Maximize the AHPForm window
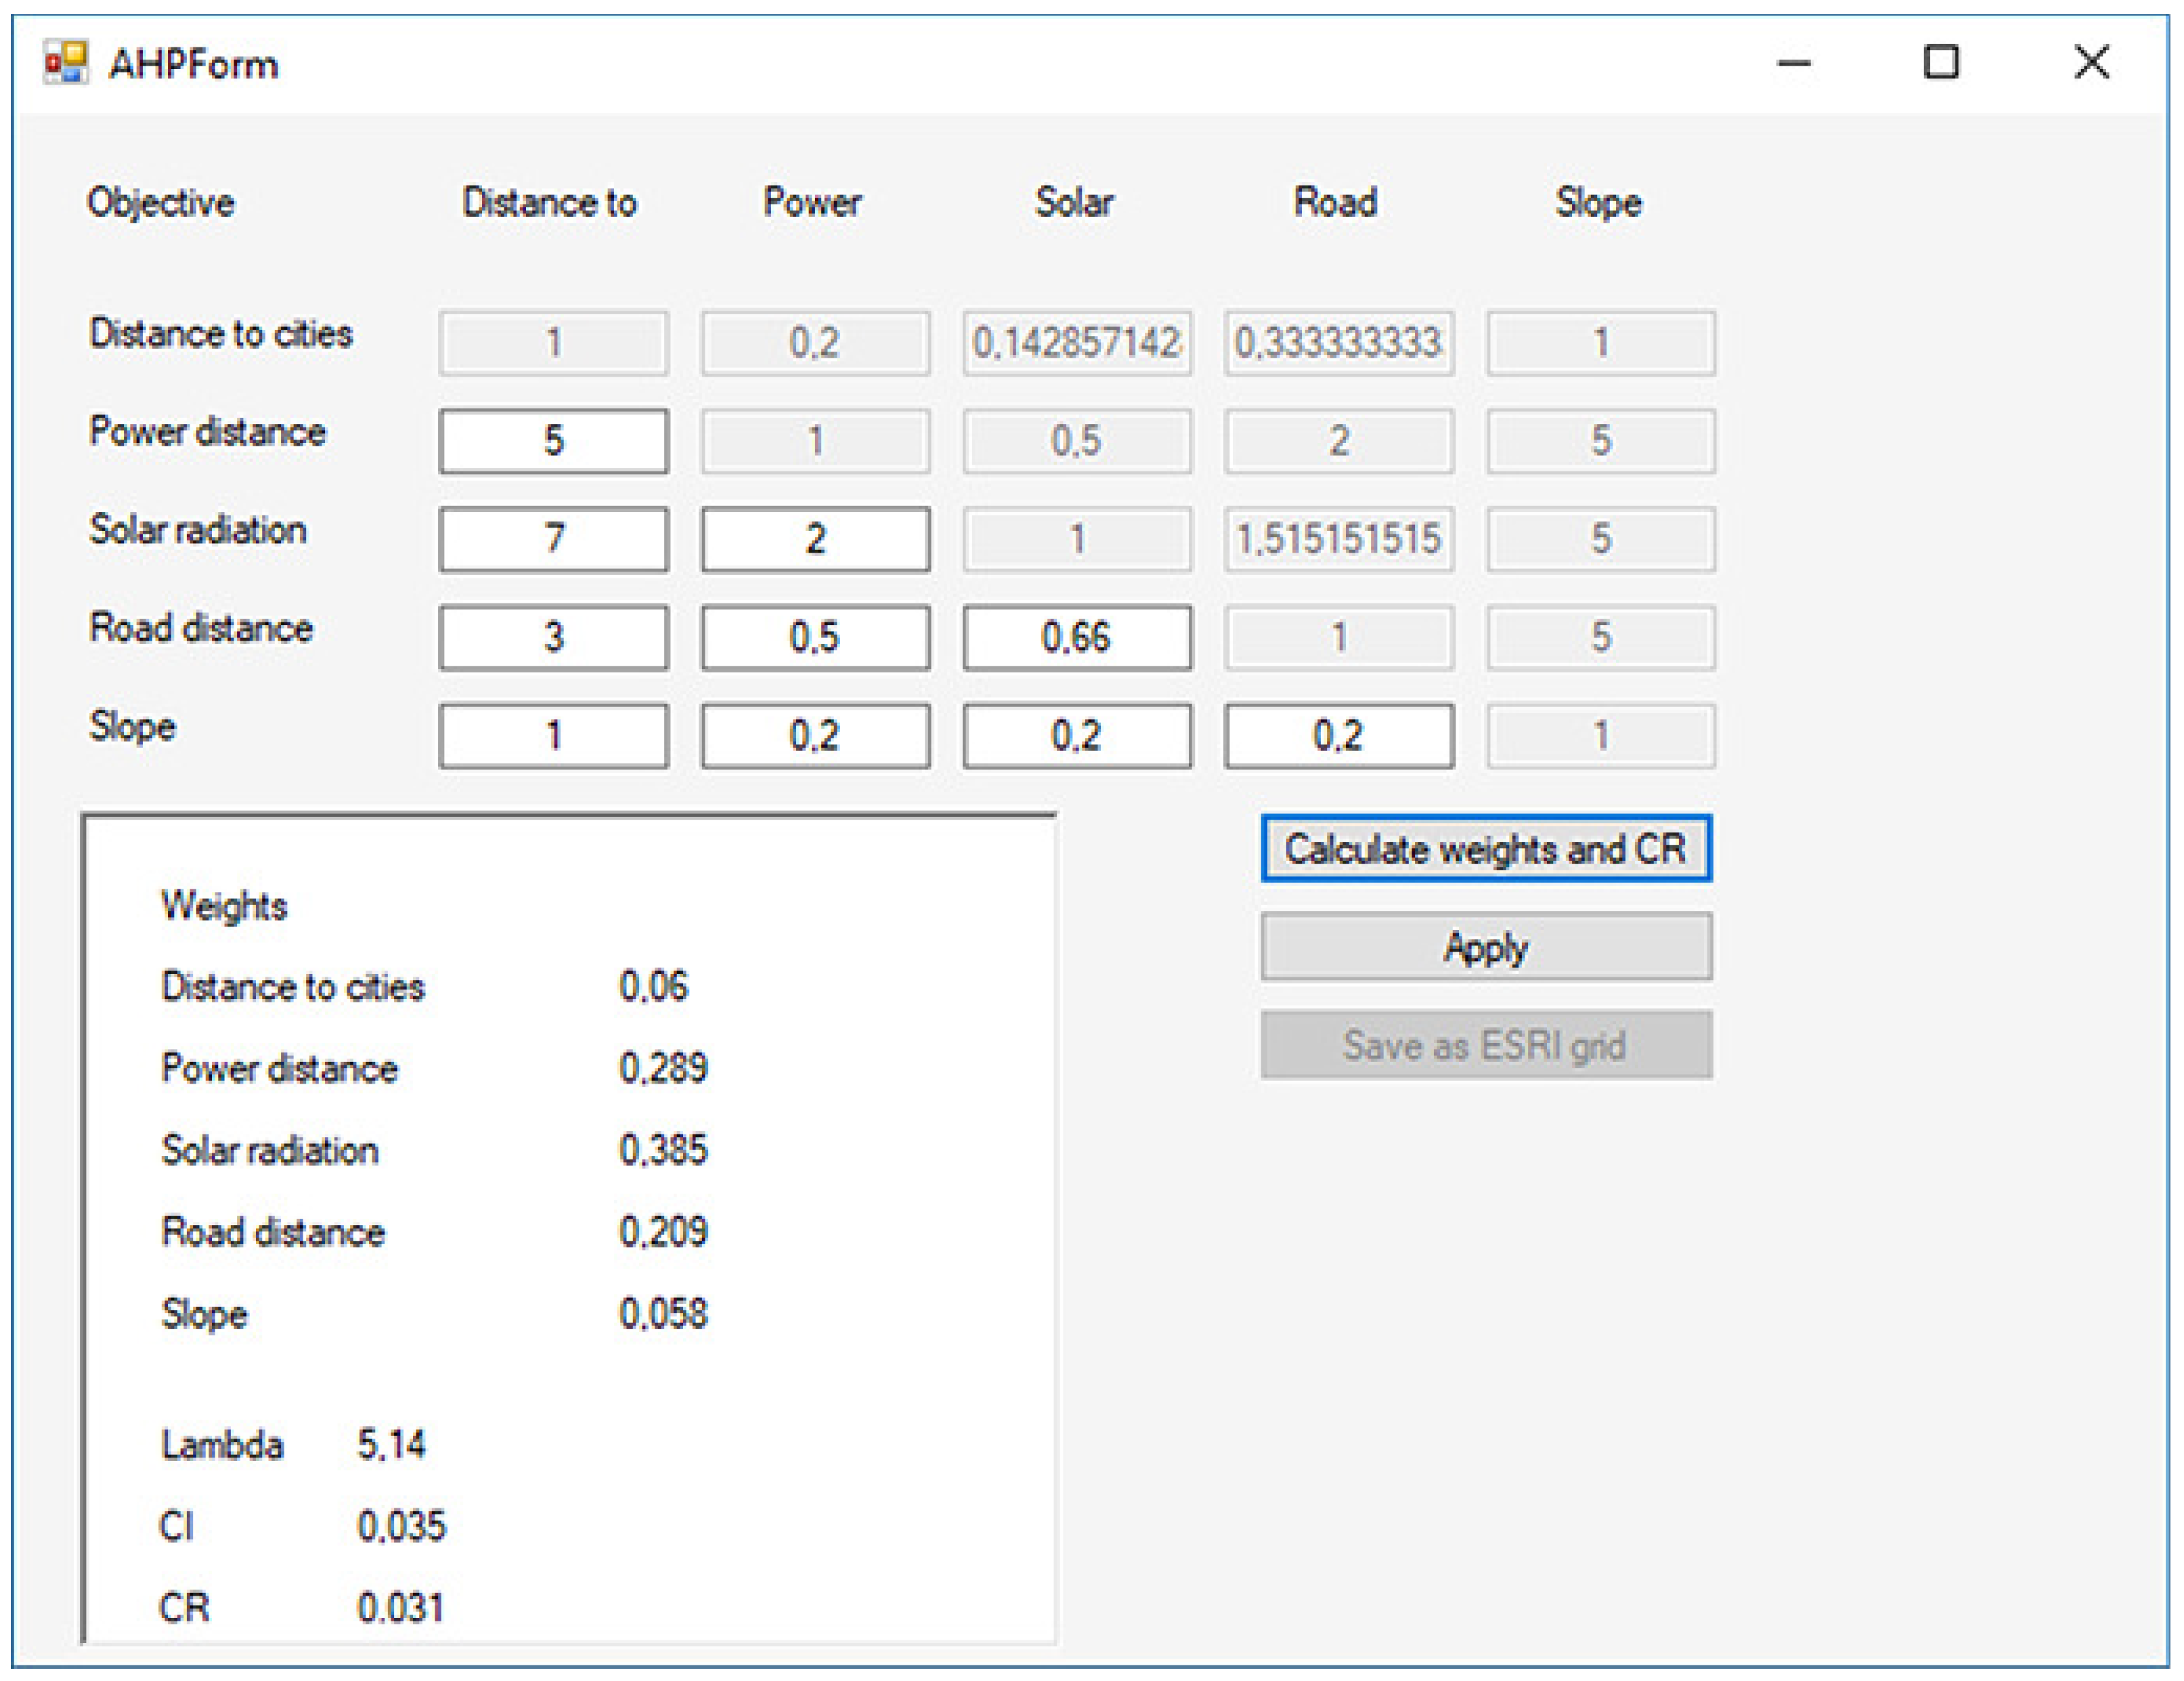2184x1681 pixels. pos(1941,63)
